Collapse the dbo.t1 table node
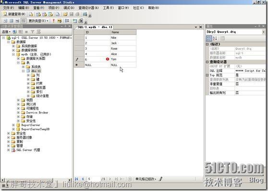 23,71
